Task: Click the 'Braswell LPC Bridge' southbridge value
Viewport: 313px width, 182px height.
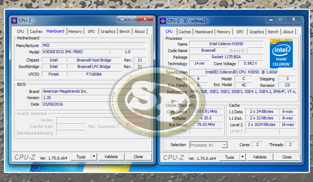Action: [x=94, y=66]
